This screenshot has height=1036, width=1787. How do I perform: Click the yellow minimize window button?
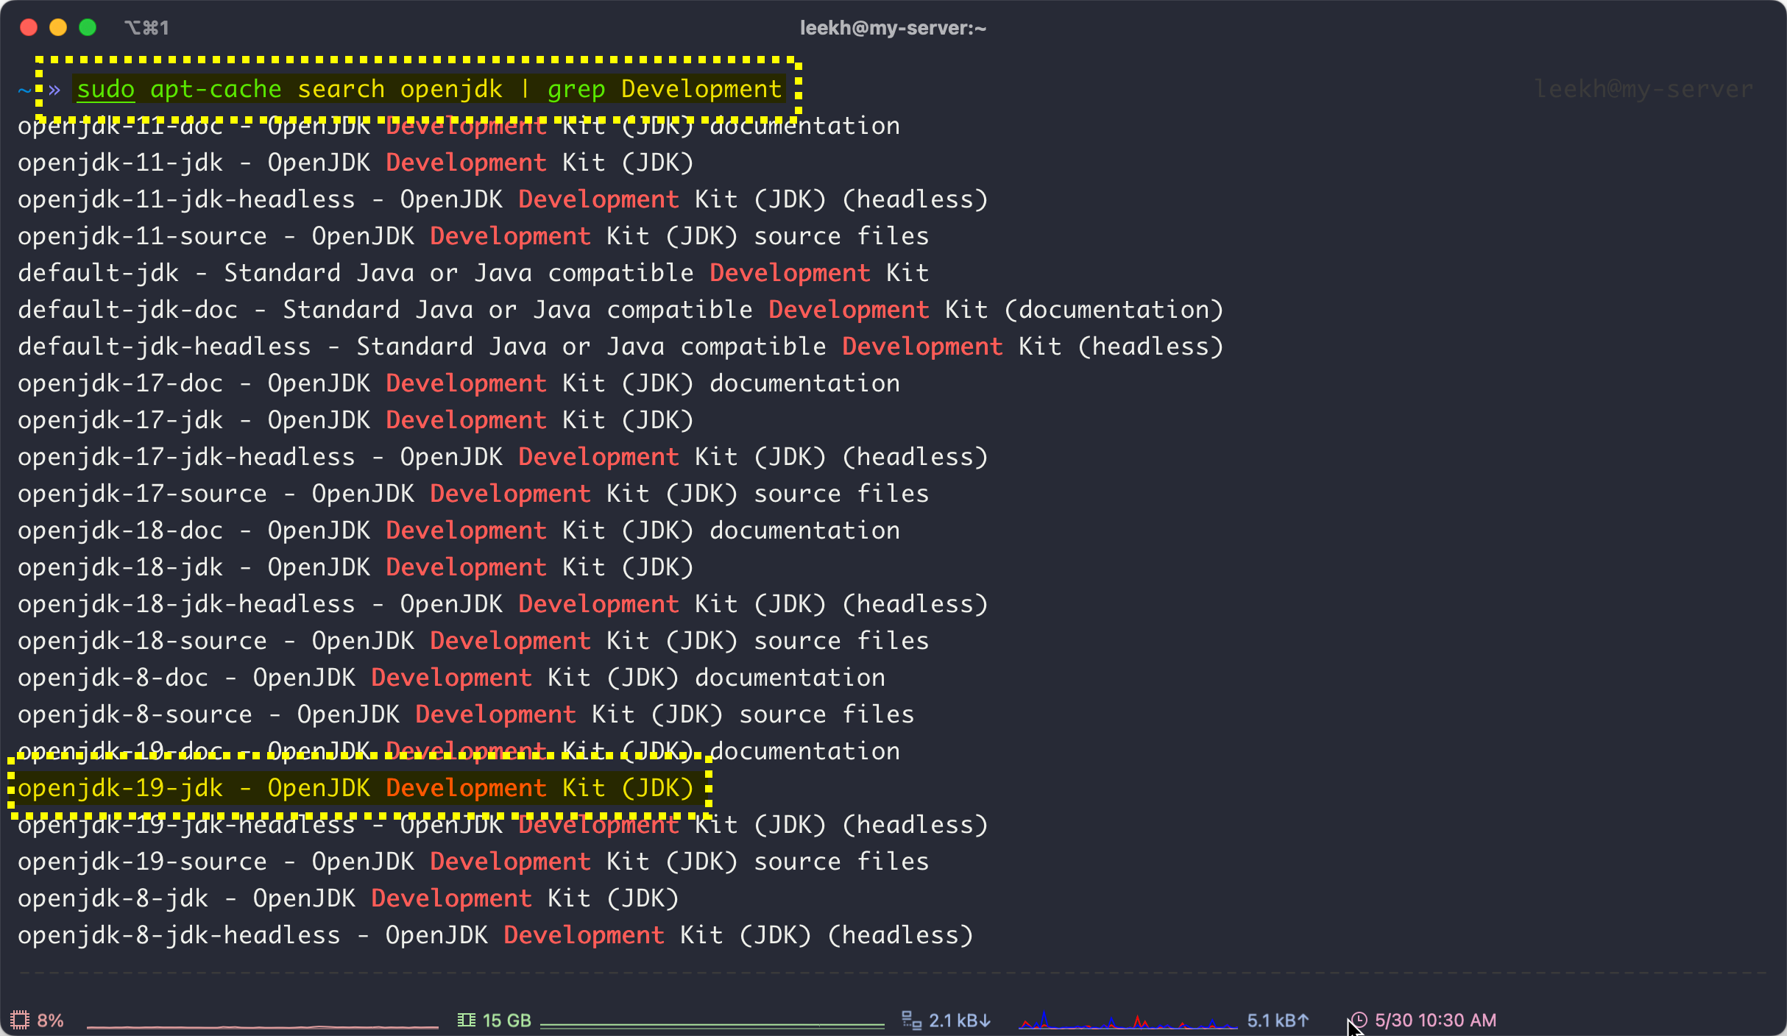tap(58, 27)
